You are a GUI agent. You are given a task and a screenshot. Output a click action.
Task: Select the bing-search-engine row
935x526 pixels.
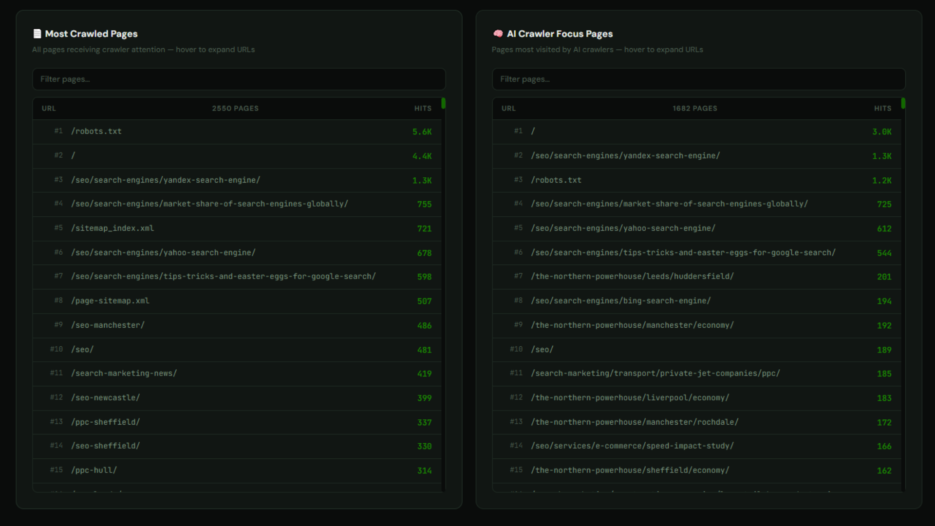click(x=697, y=301)
